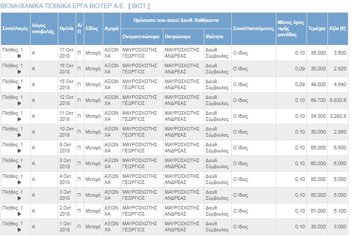This screenshot has width=353, height=237.
Task: Select the quantity value 51.000
Action: coord(318,211)
